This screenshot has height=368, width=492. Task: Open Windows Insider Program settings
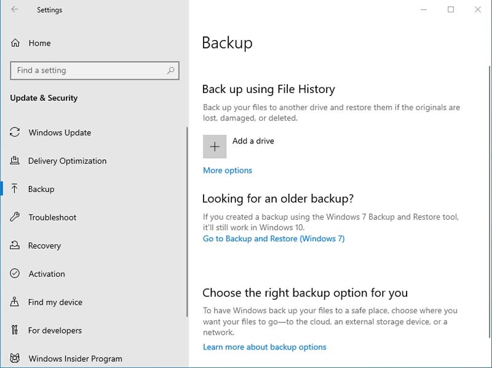click(75, 359)
